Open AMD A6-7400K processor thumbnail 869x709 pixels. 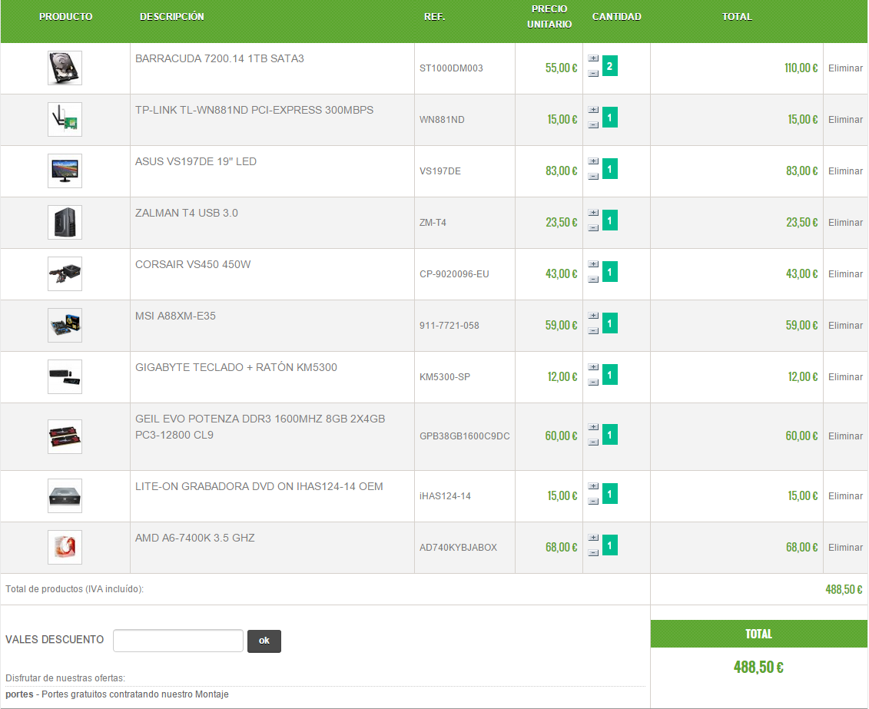pos(65,548)
